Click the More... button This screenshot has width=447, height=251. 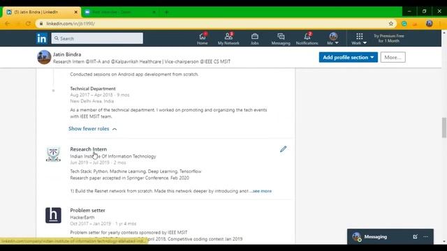[393, 57]
